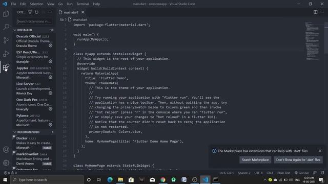Open the Windows Start menu
This screenshot has height=184, width=328.
(x=5, y=179)
